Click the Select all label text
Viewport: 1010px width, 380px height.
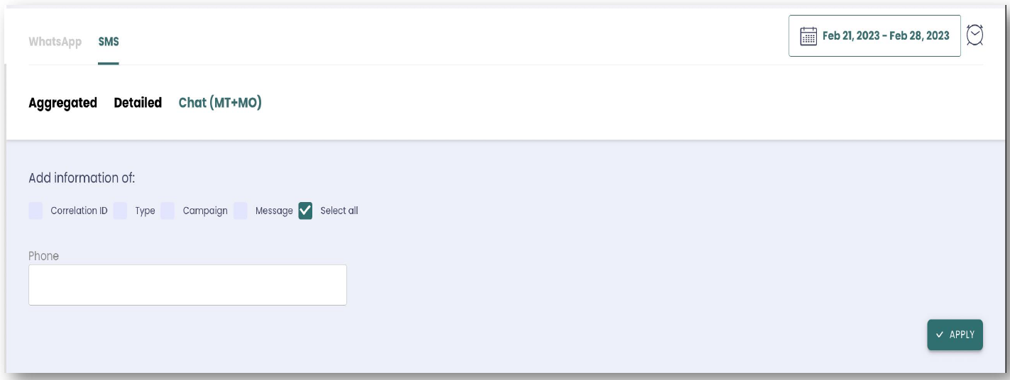click(x=339, y=211)
